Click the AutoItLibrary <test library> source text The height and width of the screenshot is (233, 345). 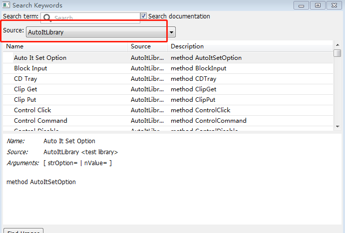coord(81,152)
